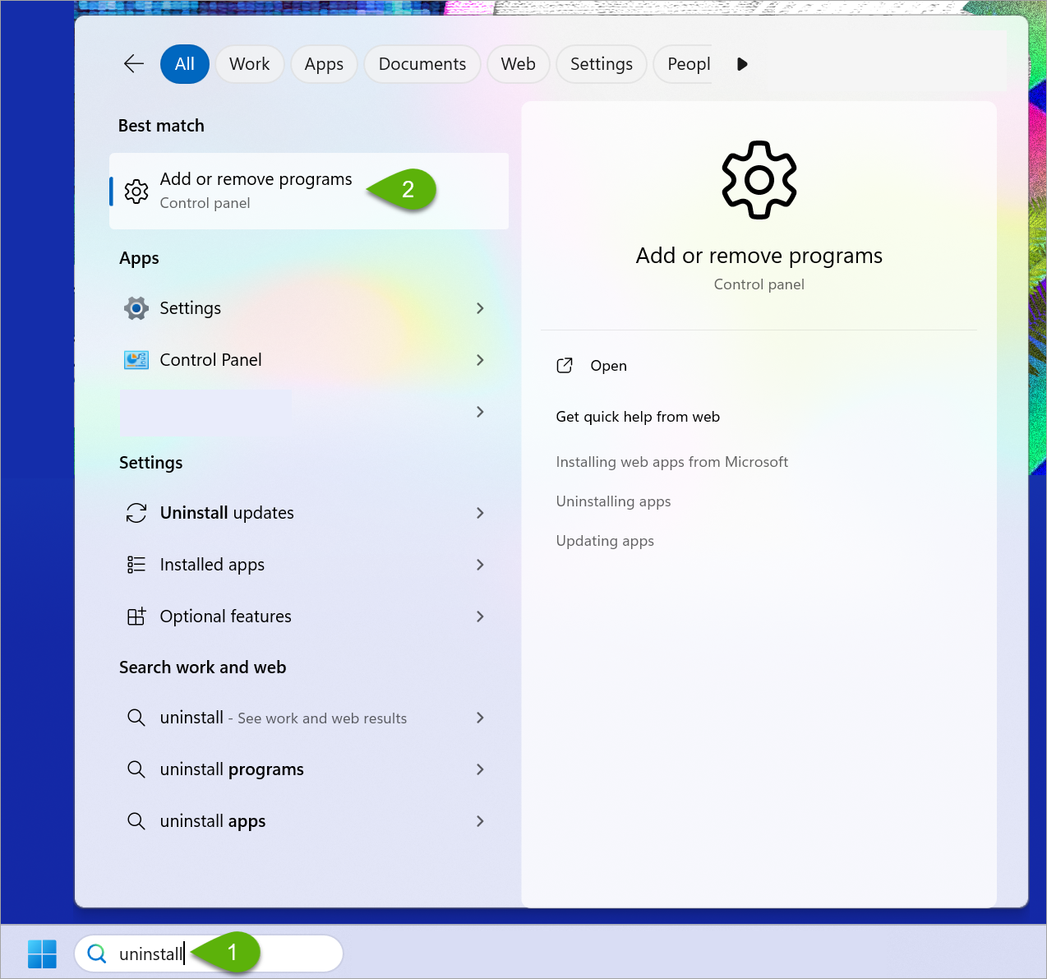1047x979 pixels.
Task: Expand the 'uninstall programs' suggestion chevron
Action: [x=480, y=769]
